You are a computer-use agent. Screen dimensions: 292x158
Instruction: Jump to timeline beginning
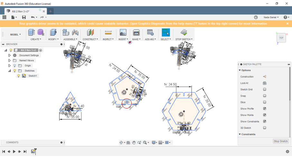pos(4,152)
